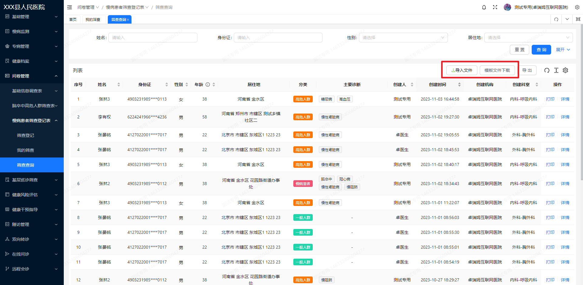The height and width of the screenshot is (285, 583).
Task: Open the 性别 select dropdown
Action: pos(403,38)
